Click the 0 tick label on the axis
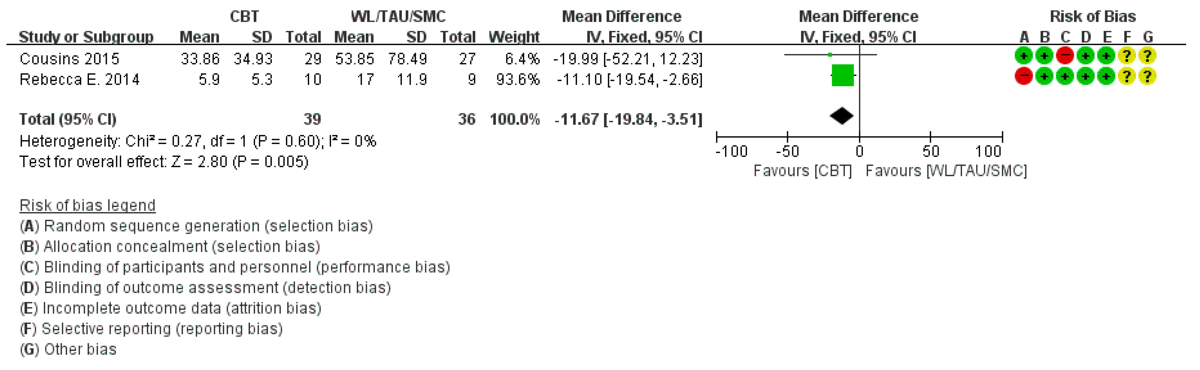 click(x=859, y=151)
